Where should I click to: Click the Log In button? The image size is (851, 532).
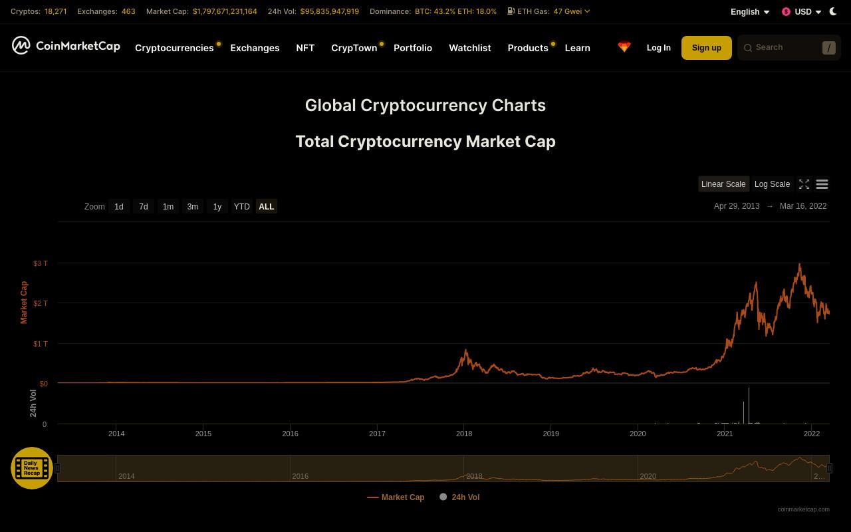[x=659, y=48]
